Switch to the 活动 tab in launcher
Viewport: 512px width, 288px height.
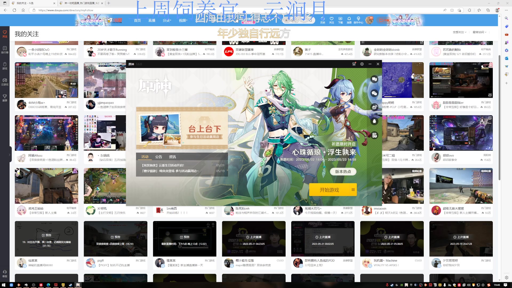[145, 157]
